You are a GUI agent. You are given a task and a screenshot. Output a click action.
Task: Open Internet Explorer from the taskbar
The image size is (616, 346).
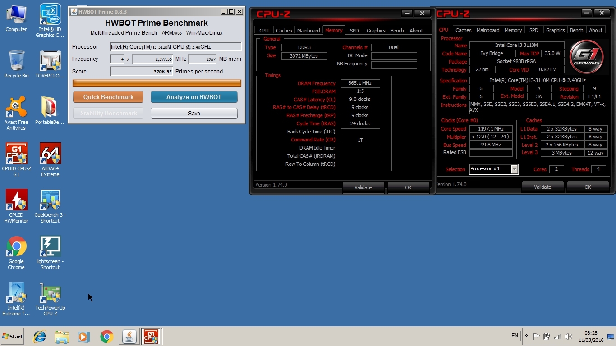[x=40, y=337]
